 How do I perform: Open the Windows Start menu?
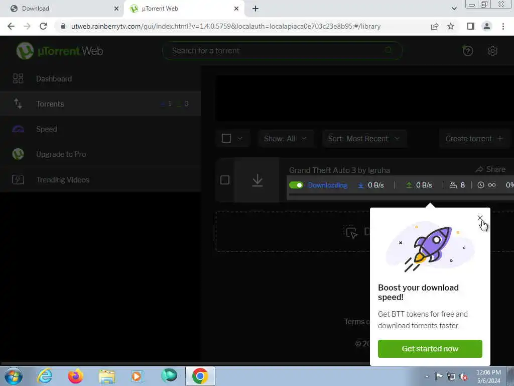click(x=14, y=376)
